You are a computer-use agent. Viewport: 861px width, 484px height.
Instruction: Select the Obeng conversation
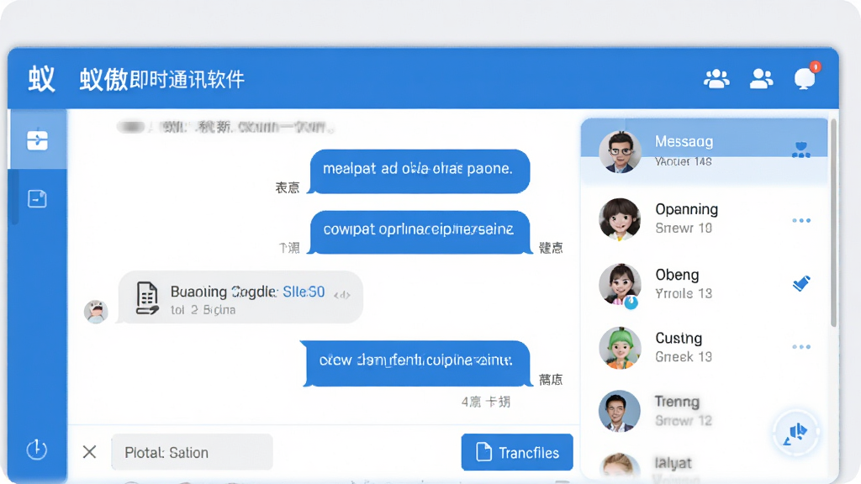click(705, 284)
